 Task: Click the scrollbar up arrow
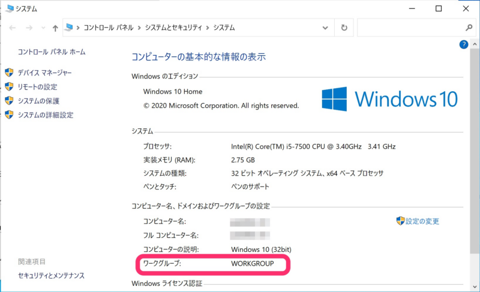coord(475,44)
